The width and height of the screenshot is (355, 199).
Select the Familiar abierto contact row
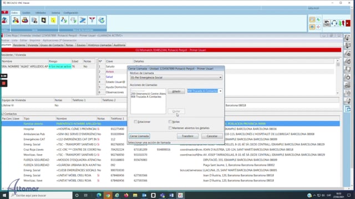tap(170, 124)
